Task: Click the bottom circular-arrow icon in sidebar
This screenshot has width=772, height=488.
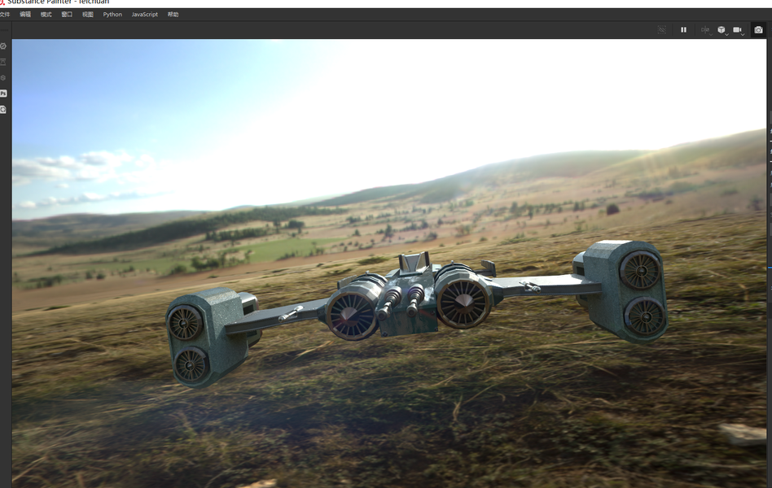Action: 3,110
